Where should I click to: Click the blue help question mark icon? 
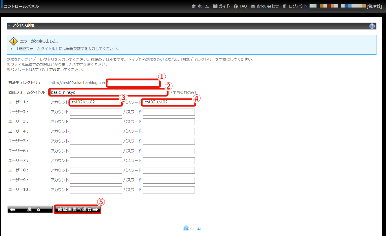372,26
